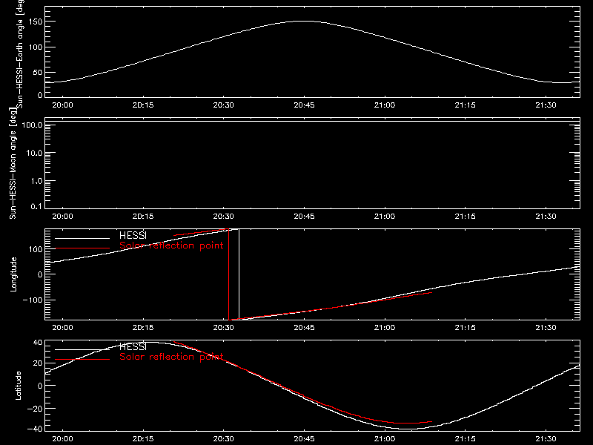Click the 10.0 tick label on Moon angle plot
This screenshot has height=445, width=593.
click(x=33, y=153)
